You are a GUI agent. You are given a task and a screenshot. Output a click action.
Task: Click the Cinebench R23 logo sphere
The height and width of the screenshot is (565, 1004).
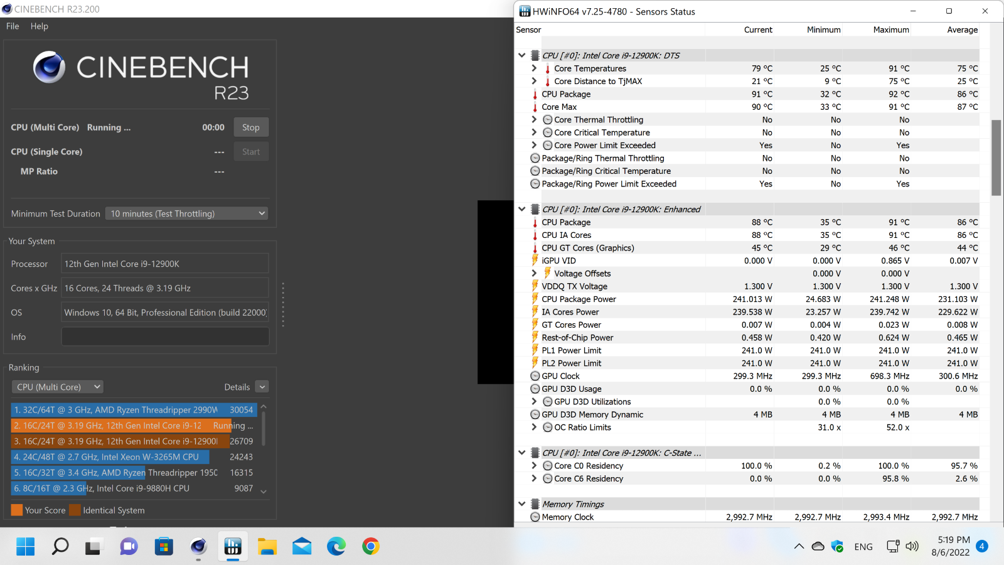pyautogui.click(x=50, y=67)
